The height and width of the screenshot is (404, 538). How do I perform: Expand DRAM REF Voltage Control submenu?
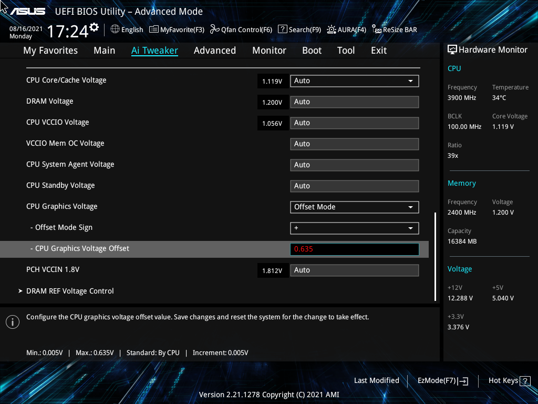tap(70, 291)
